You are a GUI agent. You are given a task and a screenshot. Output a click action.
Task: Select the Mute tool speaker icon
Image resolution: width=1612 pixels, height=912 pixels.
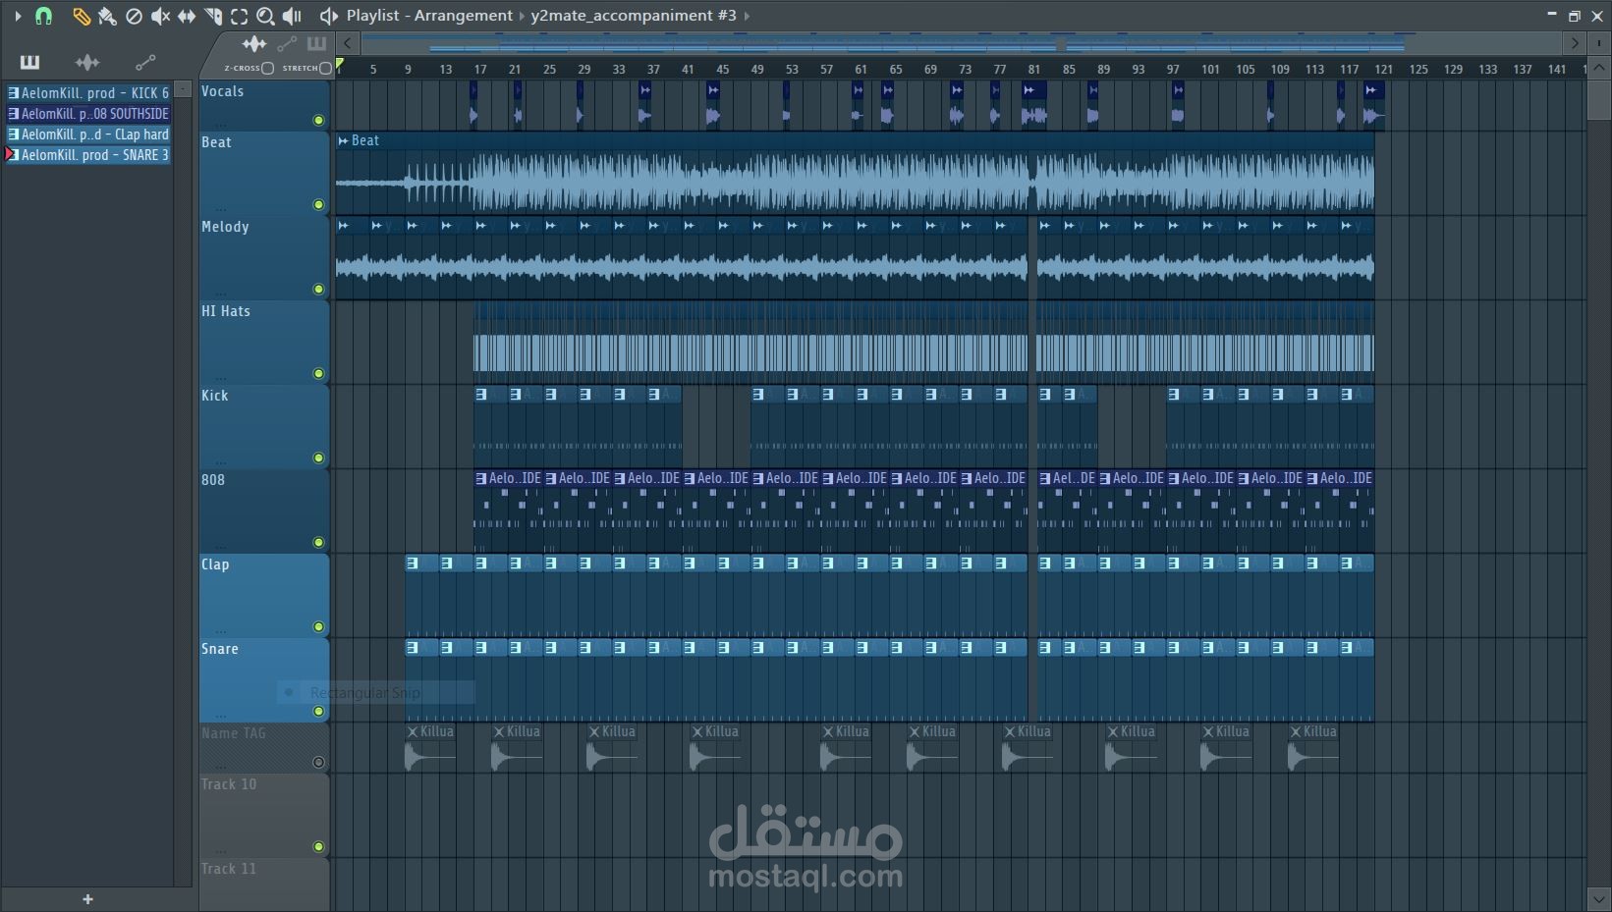160,16
